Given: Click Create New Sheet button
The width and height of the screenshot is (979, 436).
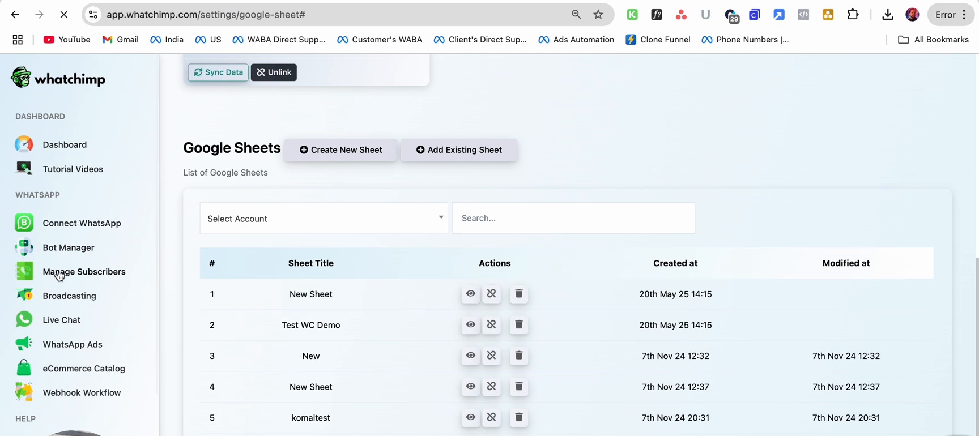Looking at the screenshot, I should 340,150.
